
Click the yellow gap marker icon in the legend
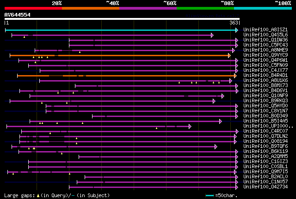coord(38,196)
